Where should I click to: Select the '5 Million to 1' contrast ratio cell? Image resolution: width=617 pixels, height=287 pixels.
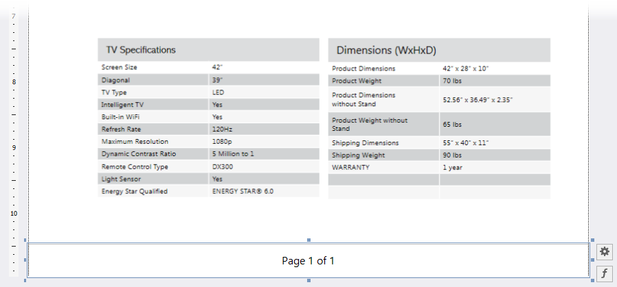[264, 154]
